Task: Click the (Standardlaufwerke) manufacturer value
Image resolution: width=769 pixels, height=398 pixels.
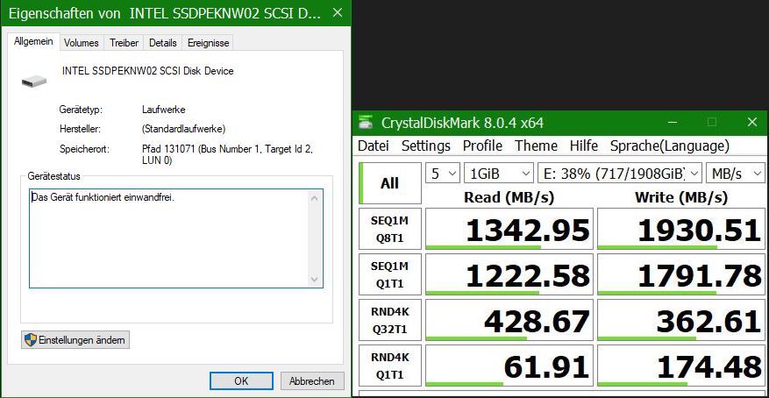Action: pos(183,129)
